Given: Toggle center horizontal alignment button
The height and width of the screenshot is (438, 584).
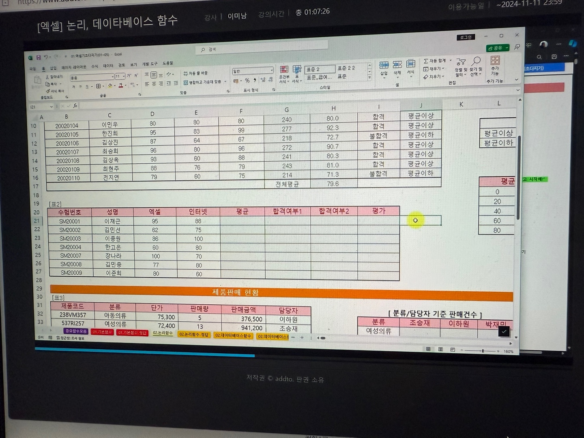Looking at the screenshot, I should click(154, 84).
